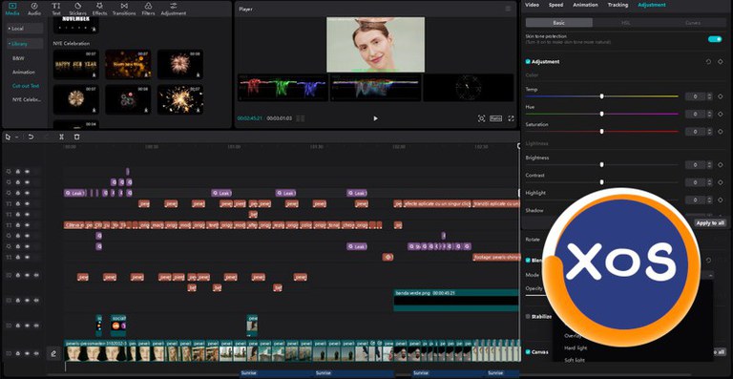This screenshot has height=379, width=733.
Task: Open the Player panel menu icon
Action: point(508,9)
